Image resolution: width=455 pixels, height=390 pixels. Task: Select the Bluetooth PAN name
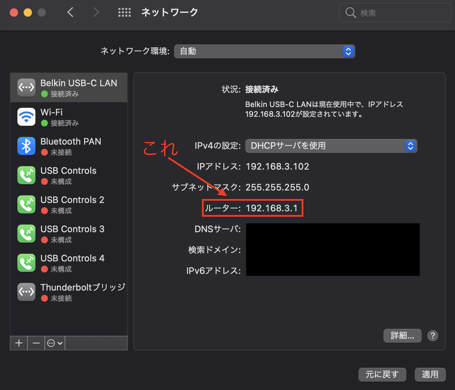pyautogui.click(x=71, y=141)
